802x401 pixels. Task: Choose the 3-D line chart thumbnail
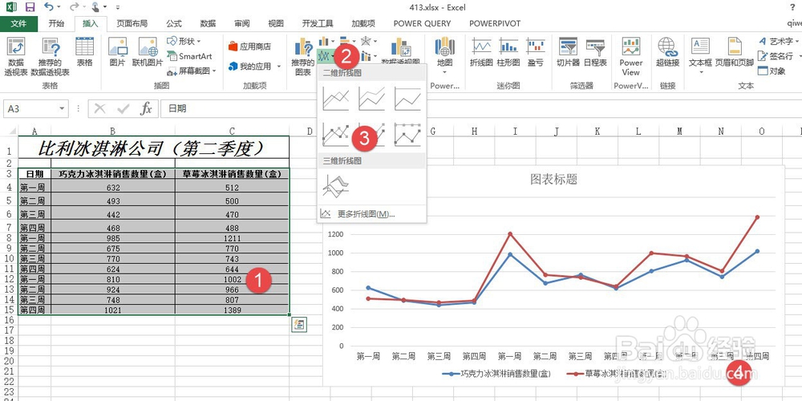335,186
